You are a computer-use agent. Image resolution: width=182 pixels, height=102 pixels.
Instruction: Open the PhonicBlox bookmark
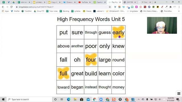(x=166, y=11)
